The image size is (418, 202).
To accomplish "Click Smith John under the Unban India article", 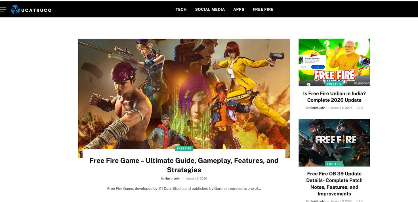I will click(318, 108).
